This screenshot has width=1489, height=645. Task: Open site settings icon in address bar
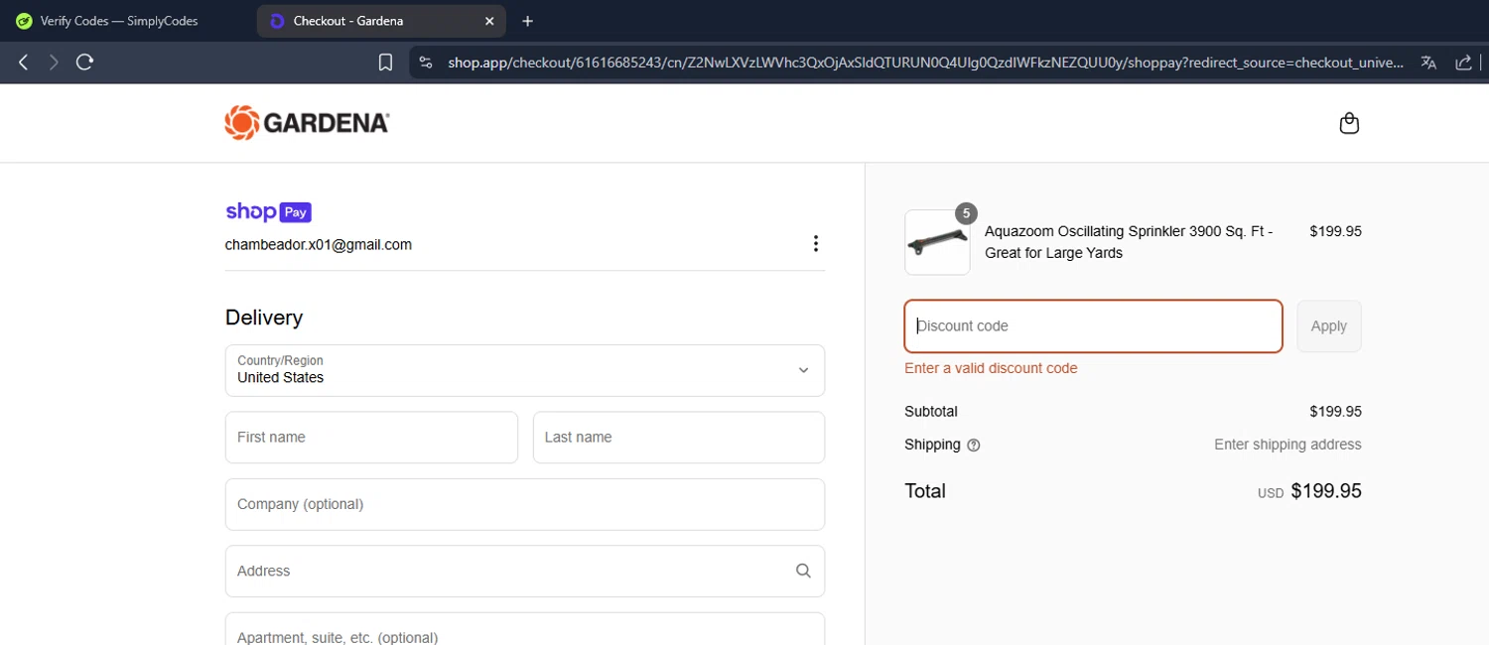click(x=426, y=63)
